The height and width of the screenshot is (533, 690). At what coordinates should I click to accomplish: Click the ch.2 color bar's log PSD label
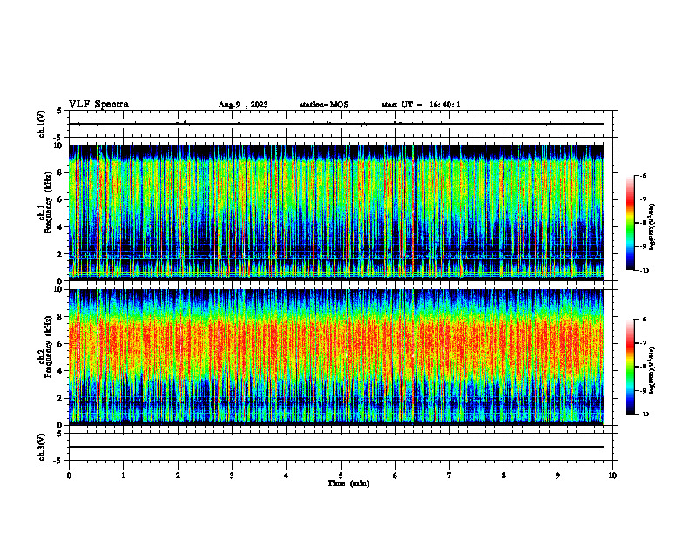pyautogui.click(x=653, y=370)
